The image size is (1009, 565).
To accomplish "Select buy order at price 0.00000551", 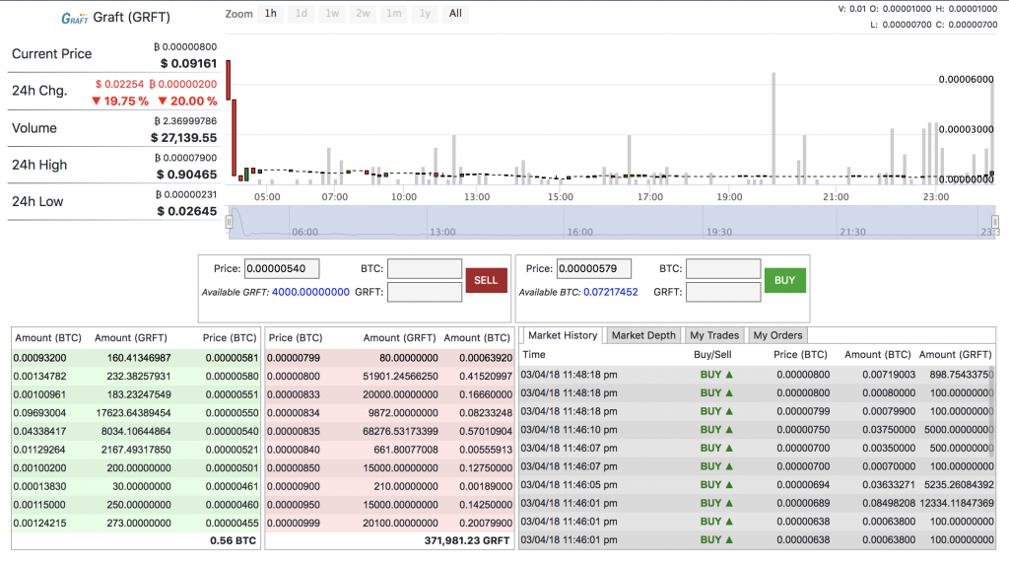I will tap(136, 395).
